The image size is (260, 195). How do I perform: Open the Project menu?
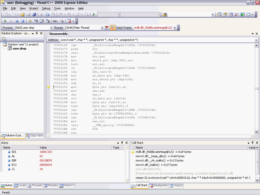pyautogui.click(x=34, y=8)
